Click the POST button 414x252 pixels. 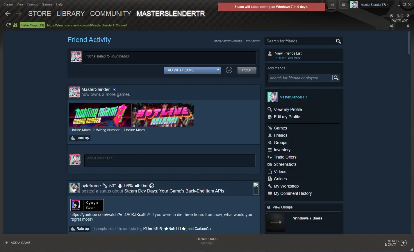coord(247,70)
